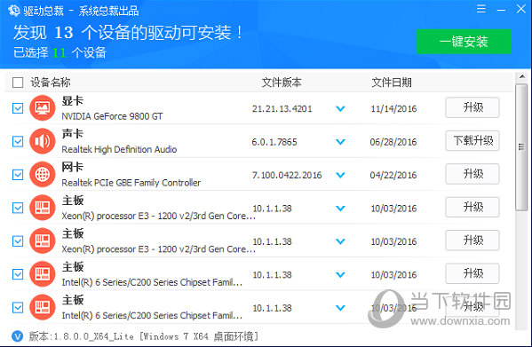Screen dimensions: 532x347
Task: Click the first Intel chipset motherboard icon
Action: [43, 274]
